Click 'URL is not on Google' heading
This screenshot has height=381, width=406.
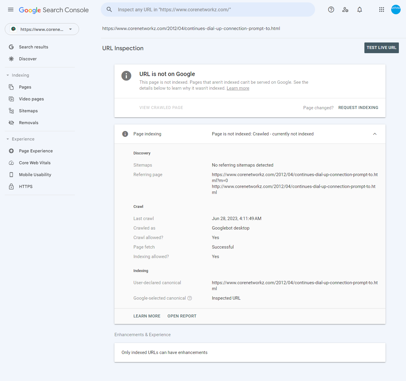pyautogui.click(x=167, y=74)
